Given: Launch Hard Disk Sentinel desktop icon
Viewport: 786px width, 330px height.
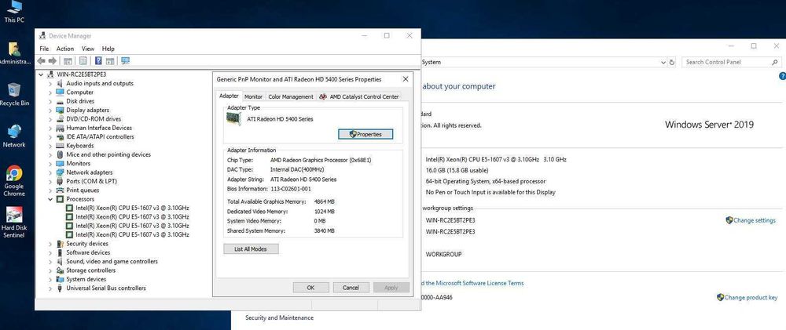Looking at the screenshot, I should [x=14, y=223].
